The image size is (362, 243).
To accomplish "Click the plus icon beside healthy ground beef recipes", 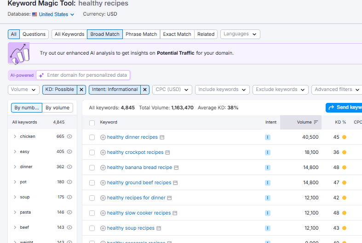I will coord(103,183).
